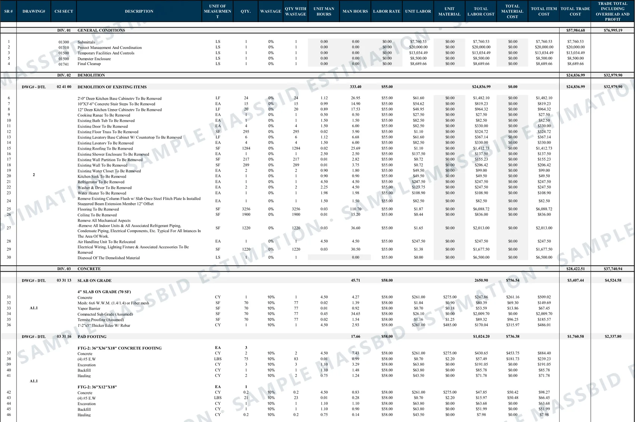Click the general conditions total "$57,984.68"
Viewport: 635px width, 422px height.
(576, 30)
